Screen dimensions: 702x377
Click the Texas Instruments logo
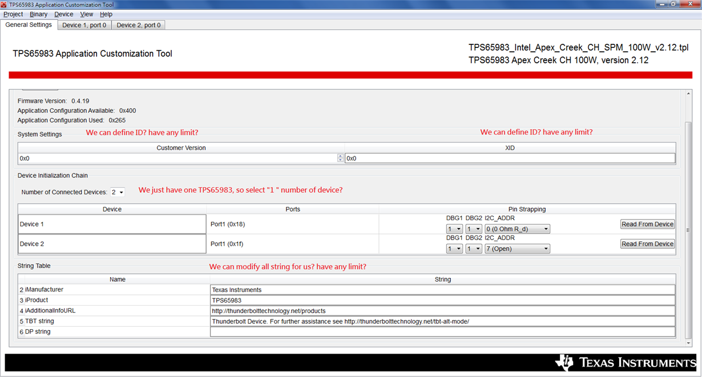626,362
